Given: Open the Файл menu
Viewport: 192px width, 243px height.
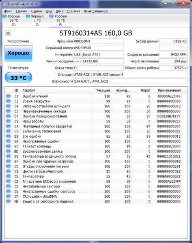Looking at the screenshot, I should [x=8, y=11].
